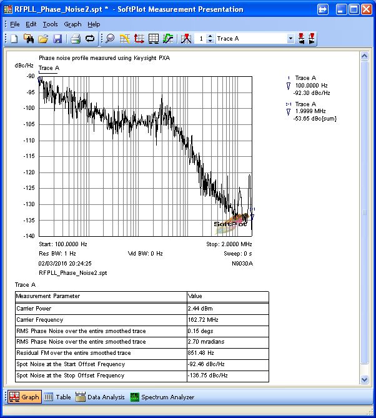Click the 'Value' column header

point(228,296)
